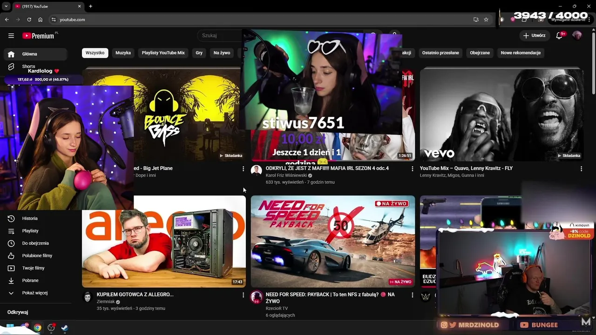This screenshot has width=596, height=335.
Task: Open the Karol Friz Wiśniewski channel avatar
Action: pyautogui.click(x=256, y=170)
